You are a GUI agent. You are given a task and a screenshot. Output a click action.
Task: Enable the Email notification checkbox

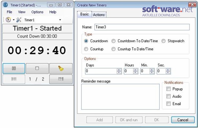pyautogui.click(x=169, y=104)
